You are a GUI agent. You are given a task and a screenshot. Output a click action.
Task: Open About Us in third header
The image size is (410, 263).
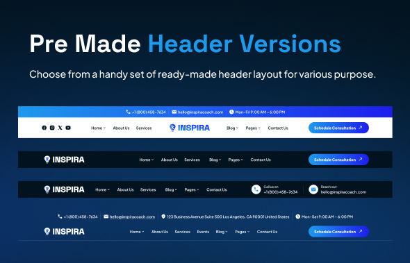[125, 189]
